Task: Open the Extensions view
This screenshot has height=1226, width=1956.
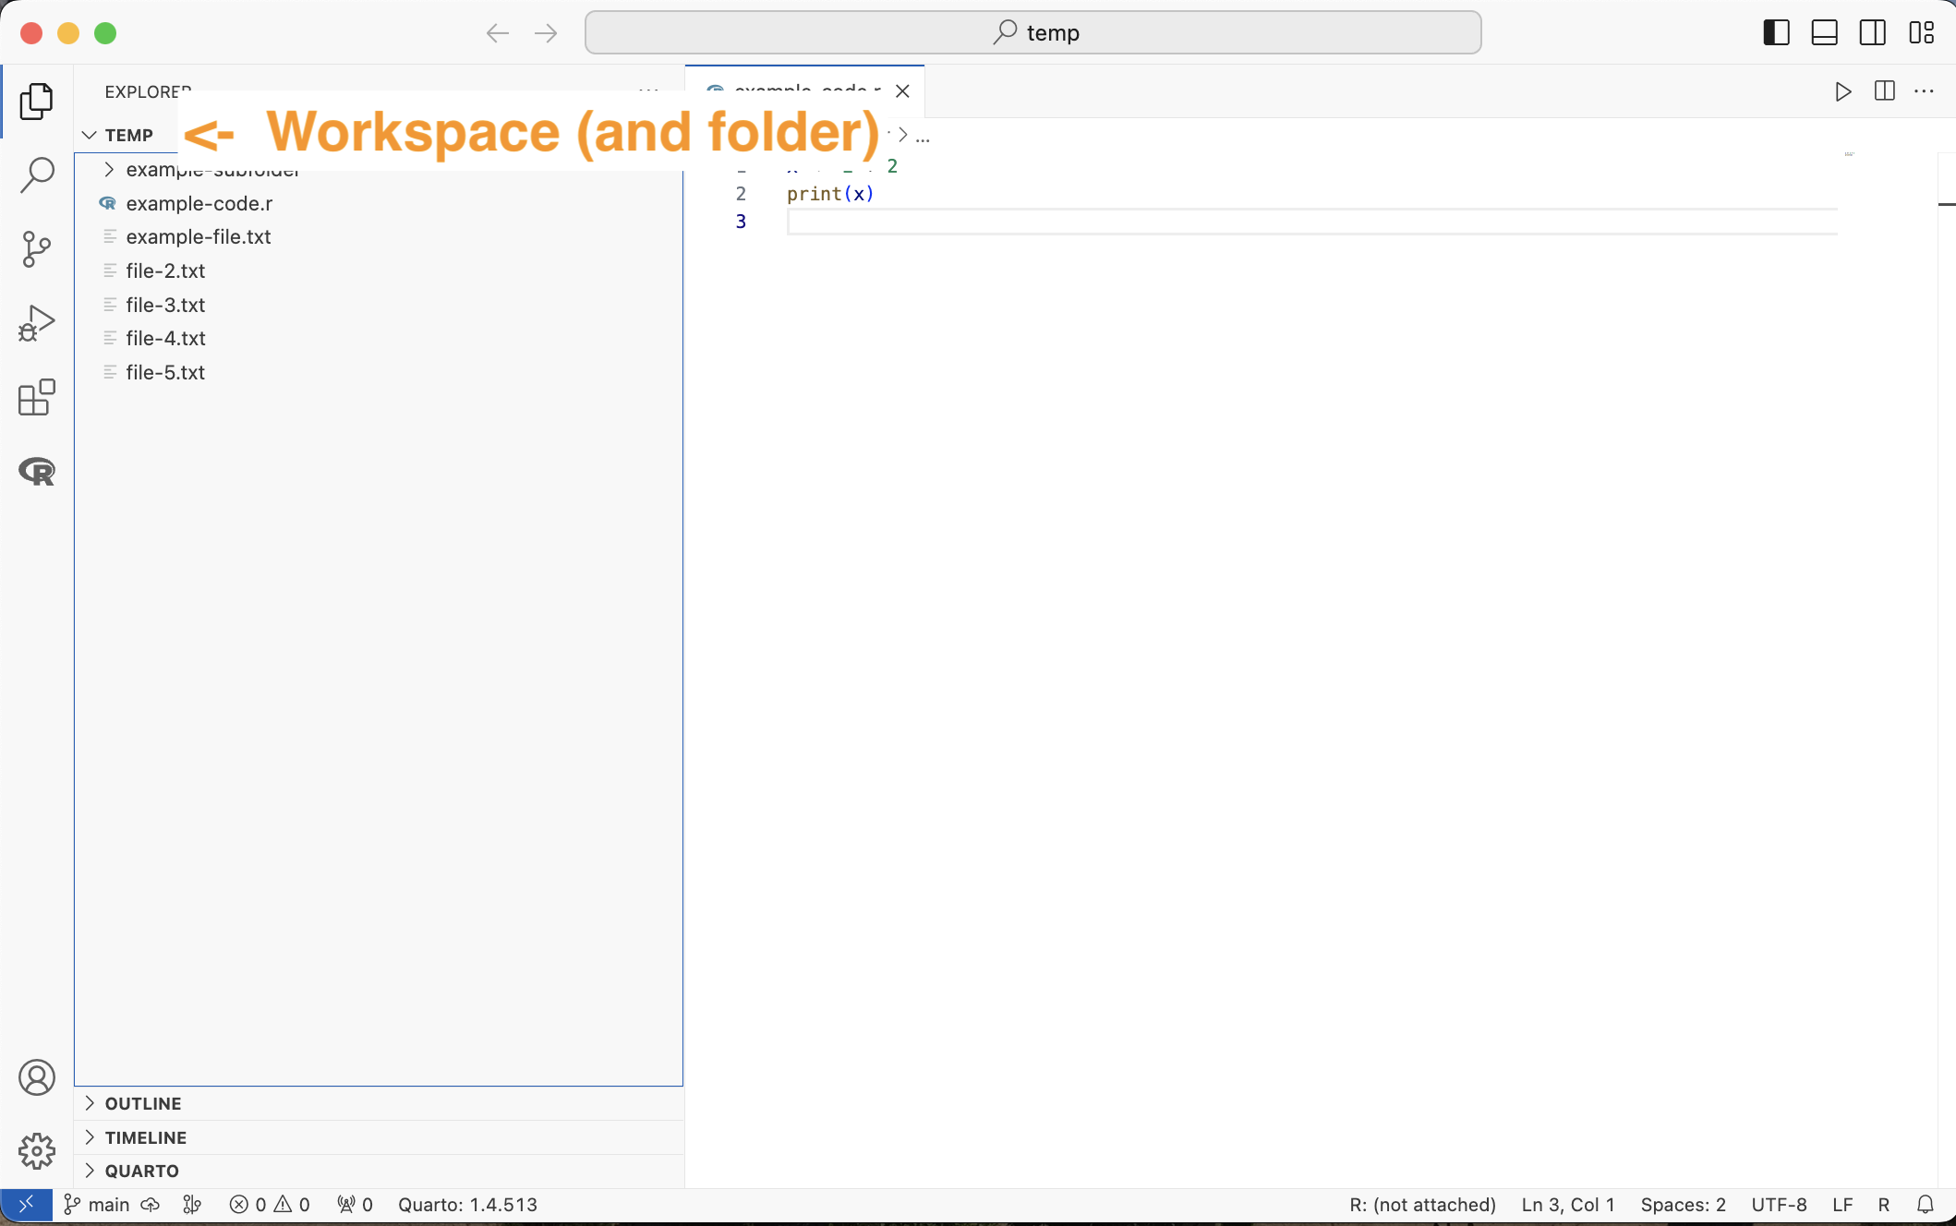Action: click(37, 398)
